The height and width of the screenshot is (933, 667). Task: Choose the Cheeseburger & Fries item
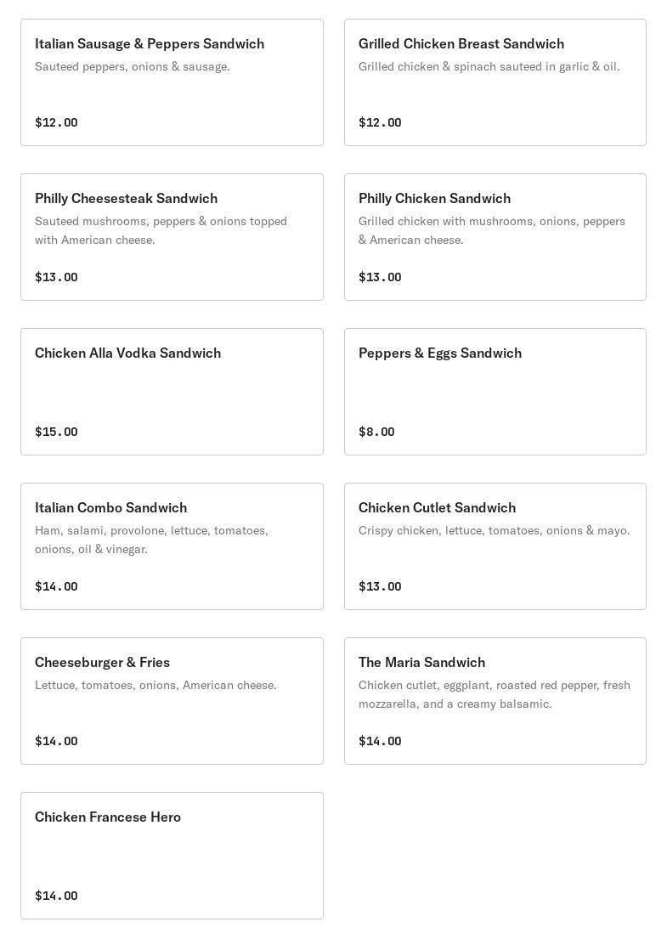click(102, 663)
